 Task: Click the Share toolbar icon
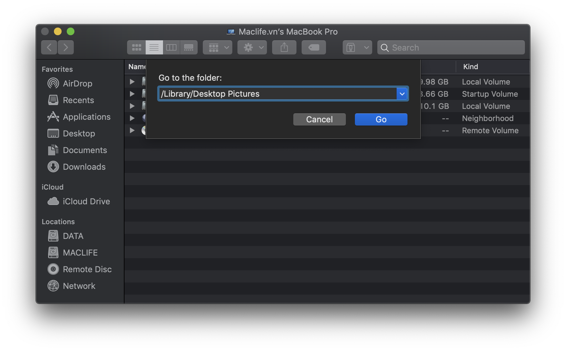tap(284, 47)
